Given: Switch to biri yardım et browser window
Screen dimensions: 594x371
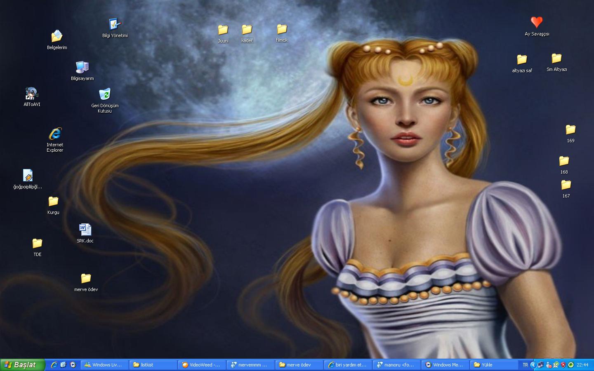Looking at the screenshot, I should [348, 365].
